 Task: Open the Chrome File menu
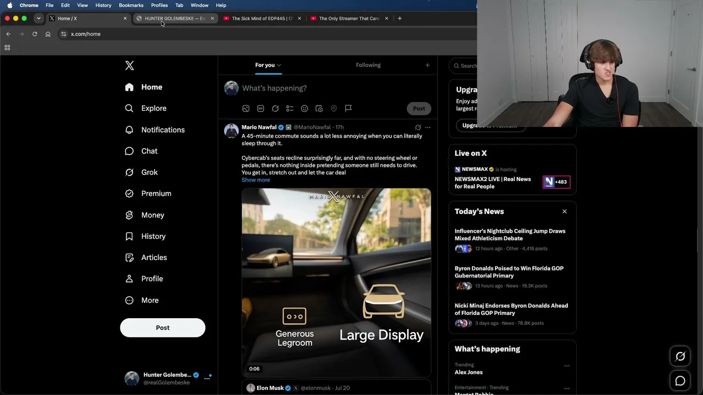click(x=49, y=5)
